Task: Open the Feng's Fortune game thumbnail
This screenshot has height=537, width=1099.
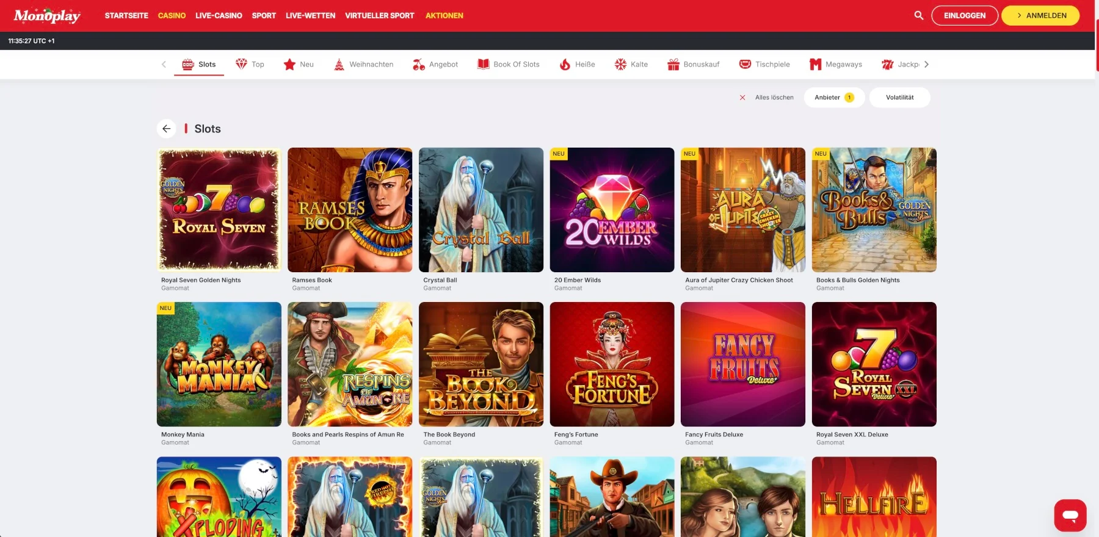Action: pyautogui.click(x=612, y=364)
